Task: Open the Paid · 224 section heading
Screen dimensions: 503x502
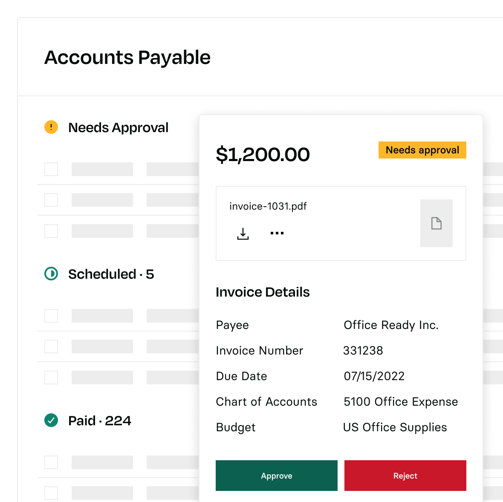Action: point(99,421)
